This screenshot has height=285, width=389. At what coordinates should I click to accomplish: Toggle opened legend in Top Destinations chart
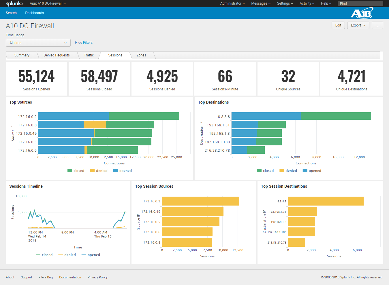(x=312, y=171)
